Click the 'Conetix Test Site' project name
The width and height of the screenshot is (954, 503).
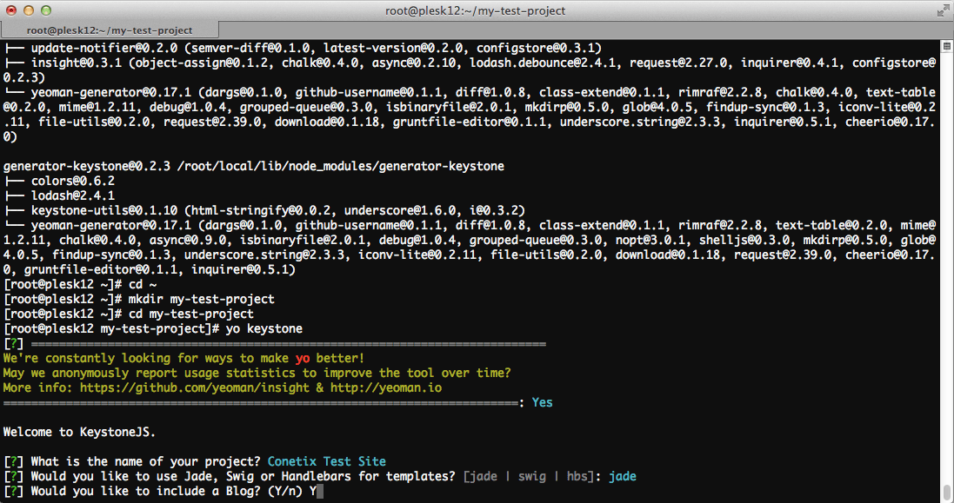coord(327,461)
